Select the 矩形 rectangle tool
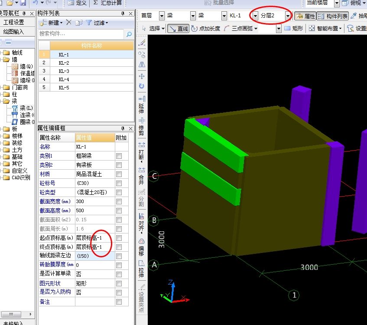This screenshot has width=367, height=325. coord(294,29)
